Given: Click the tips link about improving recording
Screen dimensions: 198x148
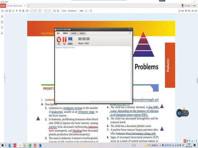Looking at the screenshot, I should 65,47.
